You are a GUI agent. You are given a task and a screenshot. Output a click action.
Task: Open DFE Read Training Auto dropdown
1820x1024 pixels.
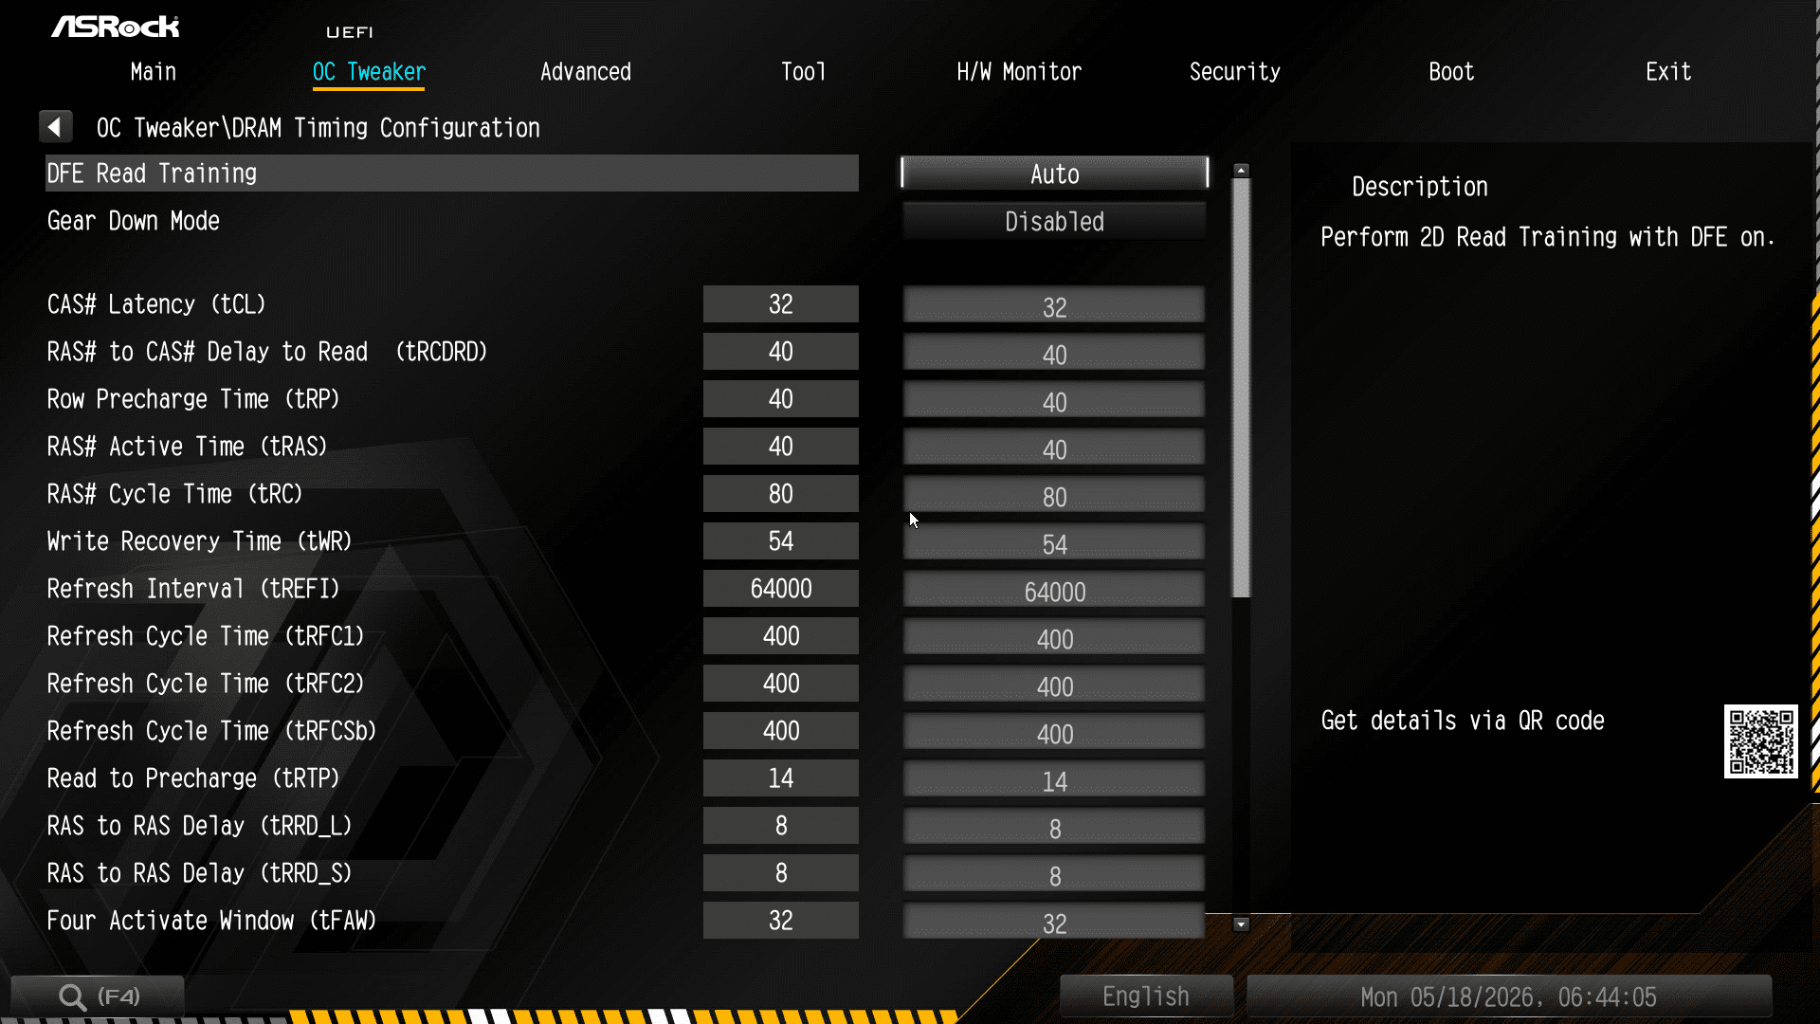tap(1054, 174)
